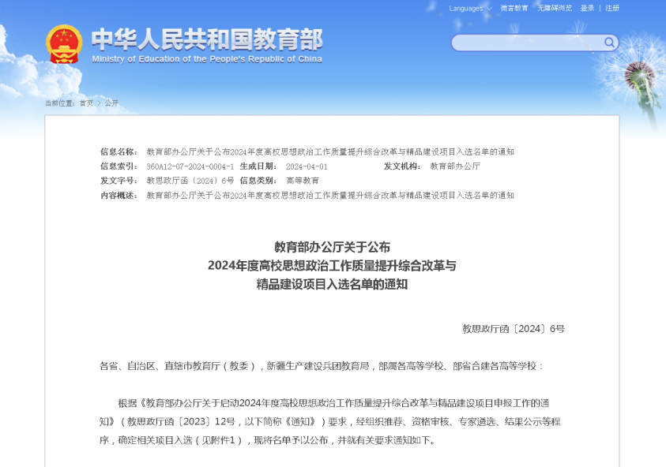Open the 无障碍浏览 accessibility link
The width and height of the screenshot is (666, 467).
555,8
